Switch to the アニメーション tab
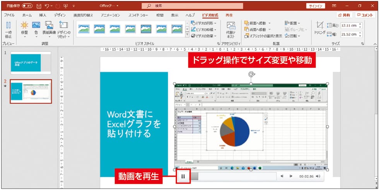Viewport: 379px width, 190px height. coord(110,15)
